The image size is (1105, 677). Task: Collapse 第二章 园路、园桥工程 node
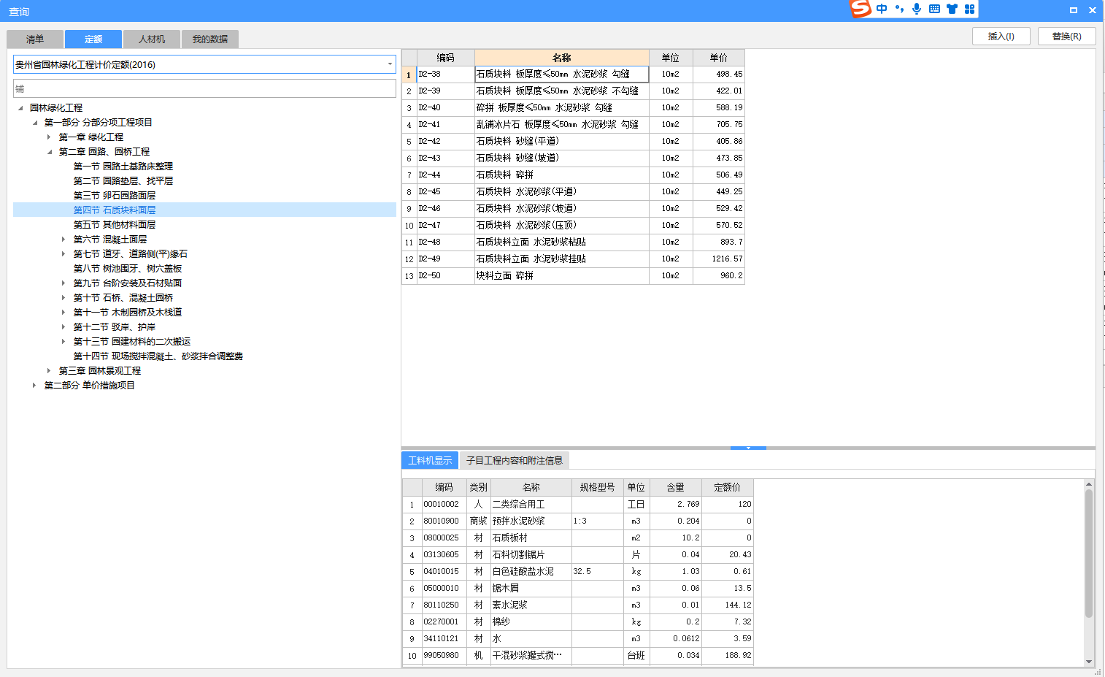[50, 152]
